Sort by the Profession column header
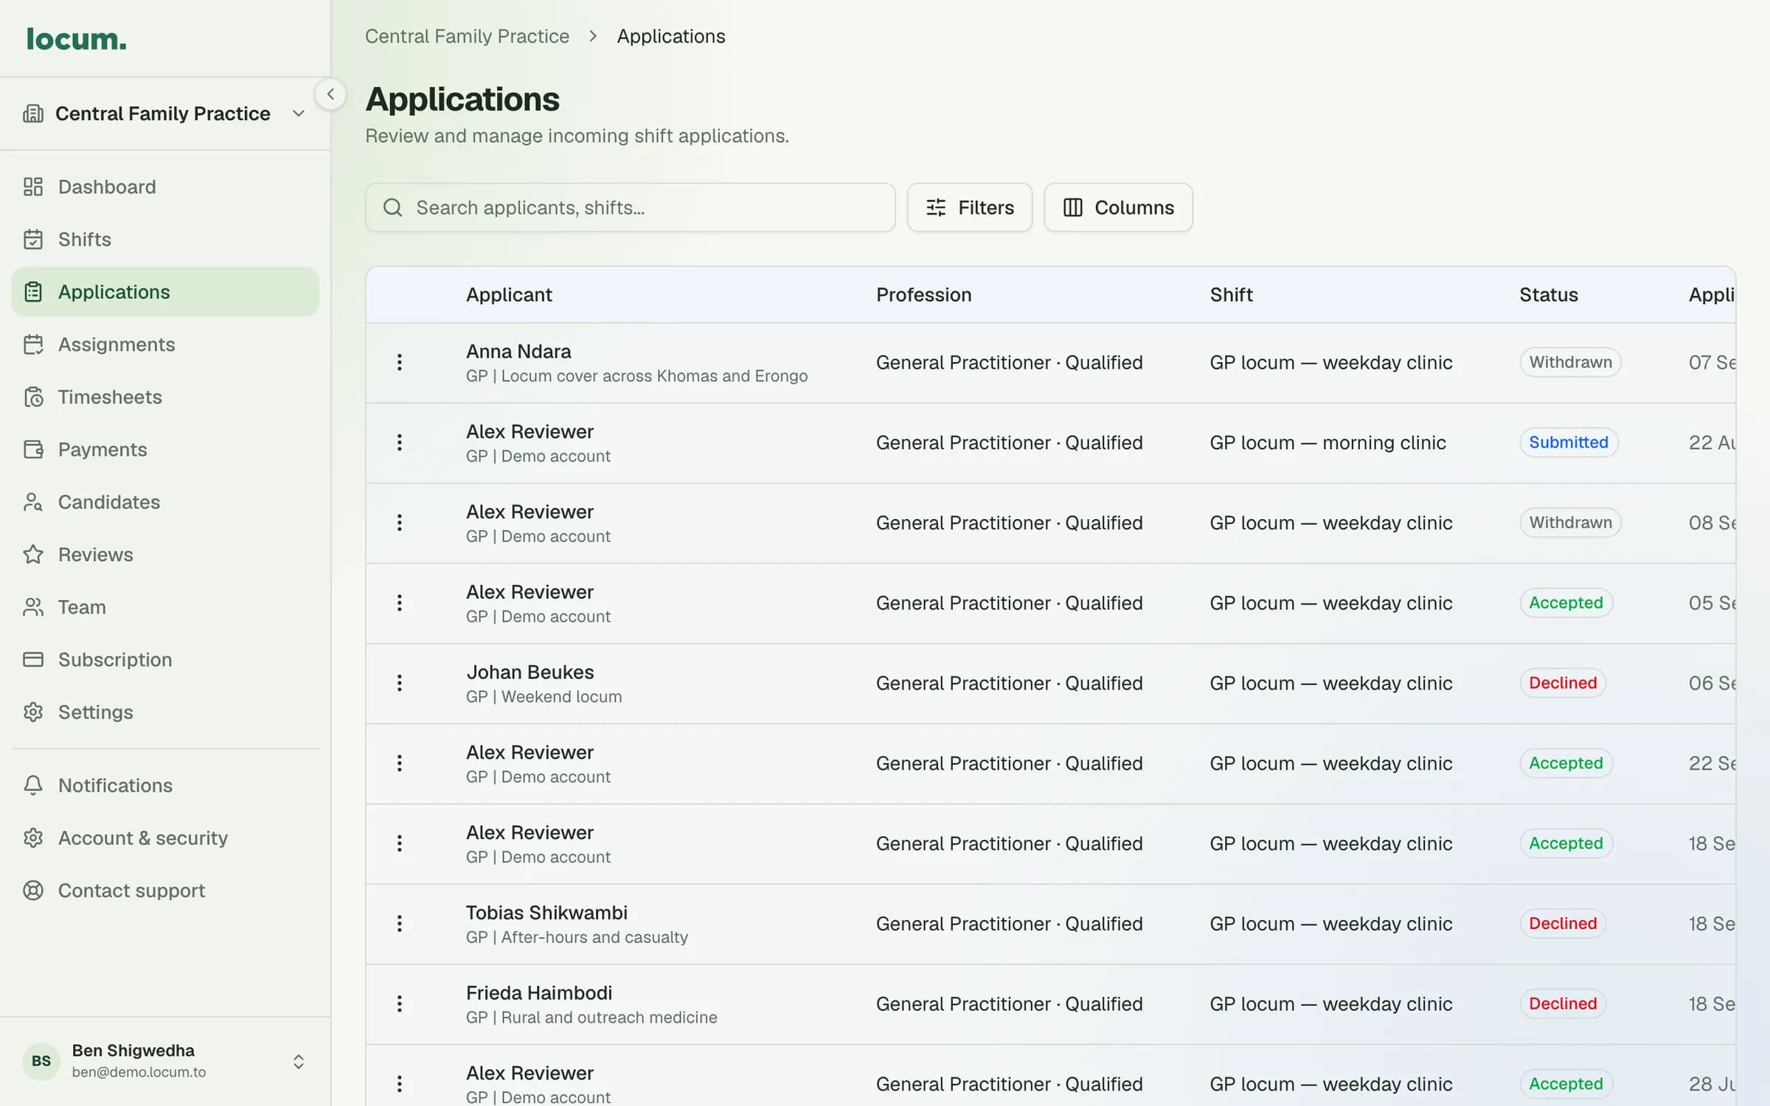Screen dimensions: 1770x1106 (923, 295)
